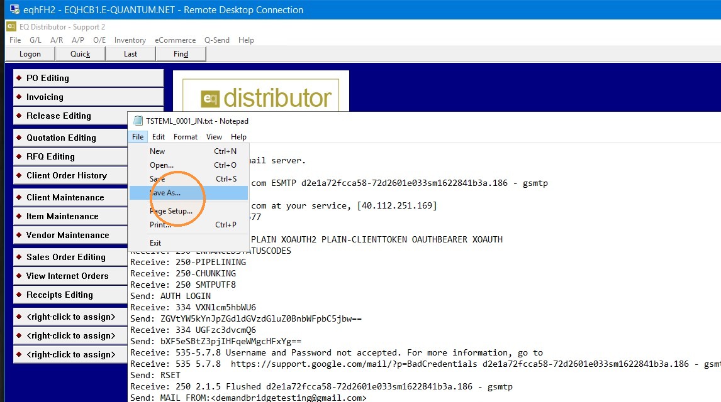
Task: Click the 'Send: AUTH LOGIN' line in Notepad
Action: point(170,296)
